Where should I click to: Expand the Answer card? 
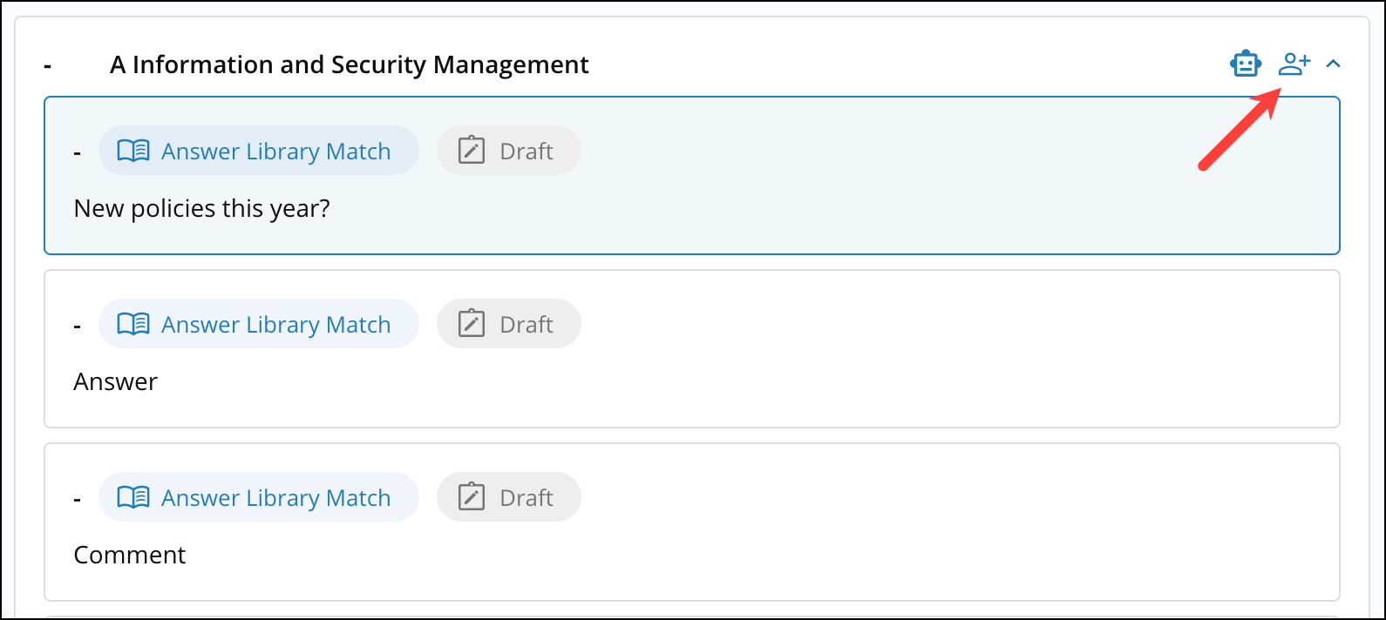(x=77, y=323)
